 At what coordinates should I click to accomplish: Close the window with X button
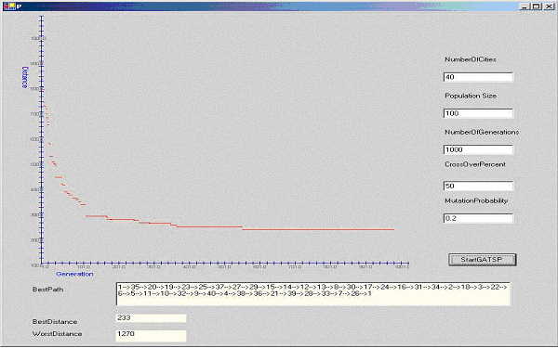(x=549, y=6)
